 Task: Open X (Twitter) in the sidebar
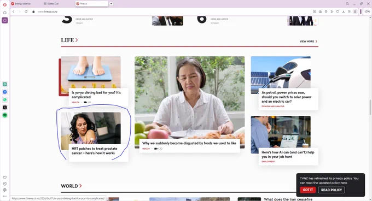(5, 108)
